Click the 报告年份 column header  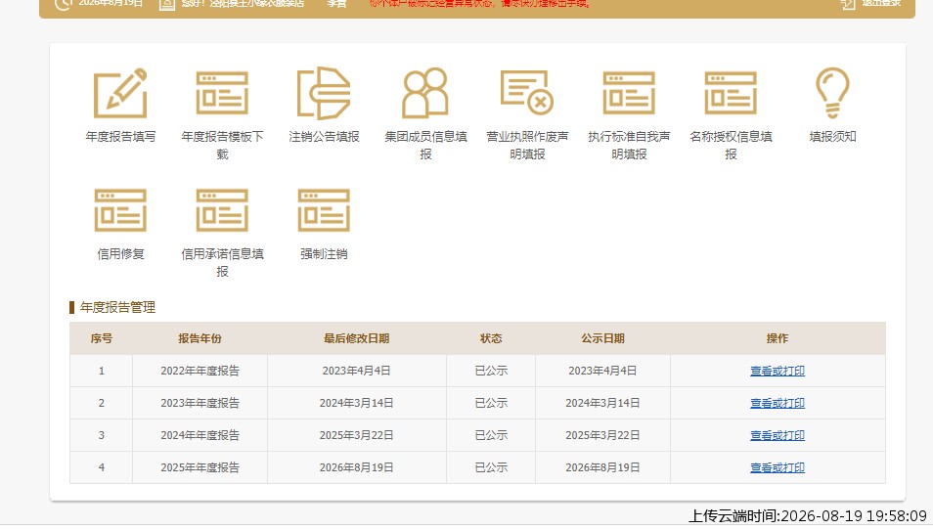[x=200, y=338]
